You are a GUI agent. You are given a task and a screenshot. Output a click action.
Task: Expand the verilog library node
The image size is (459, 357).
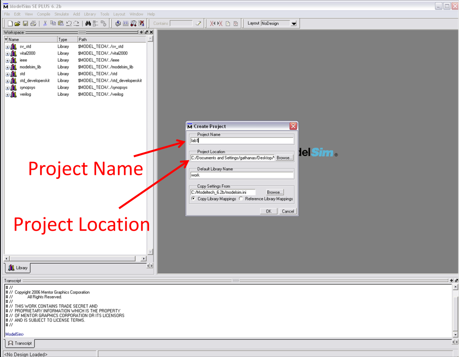coord(7,95)
